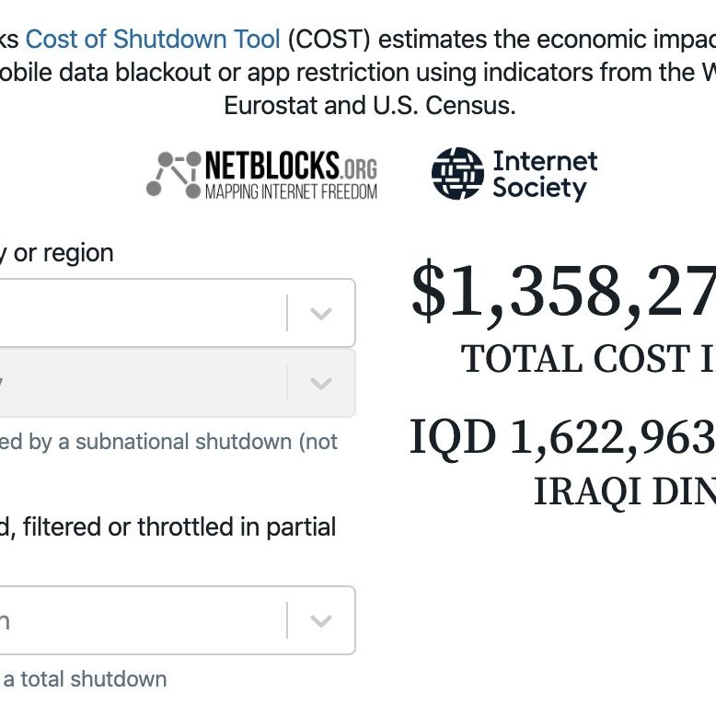Select the IQD 1,622,963 amount
This screenshot has height=716, width=716.
[562, 437]
